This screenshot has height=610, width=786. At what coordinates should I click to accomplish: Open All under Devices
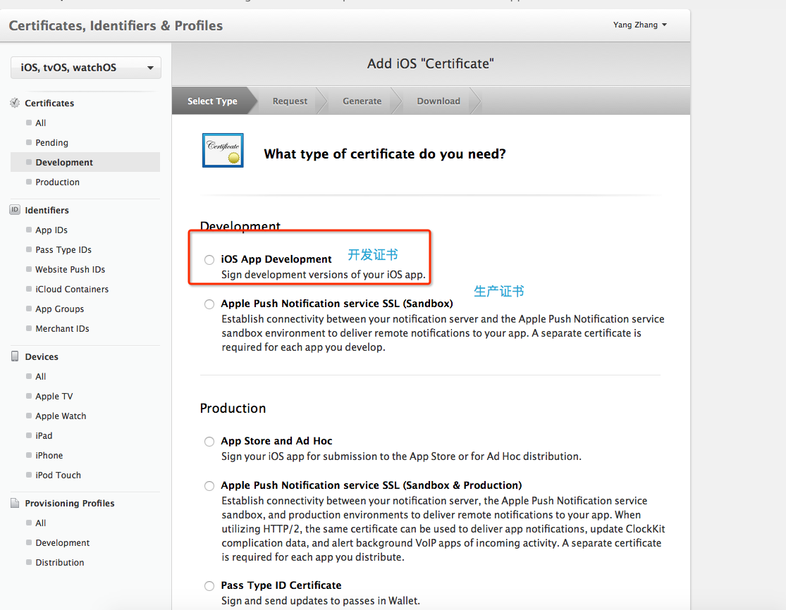pyautogui.click(x=41, y=376)
